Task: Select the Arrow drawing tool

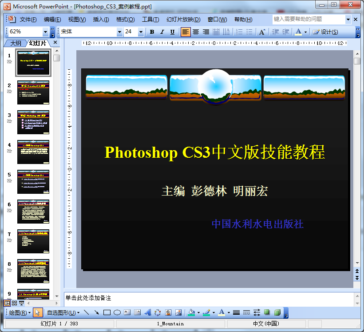Action: [x=97, y=312]
